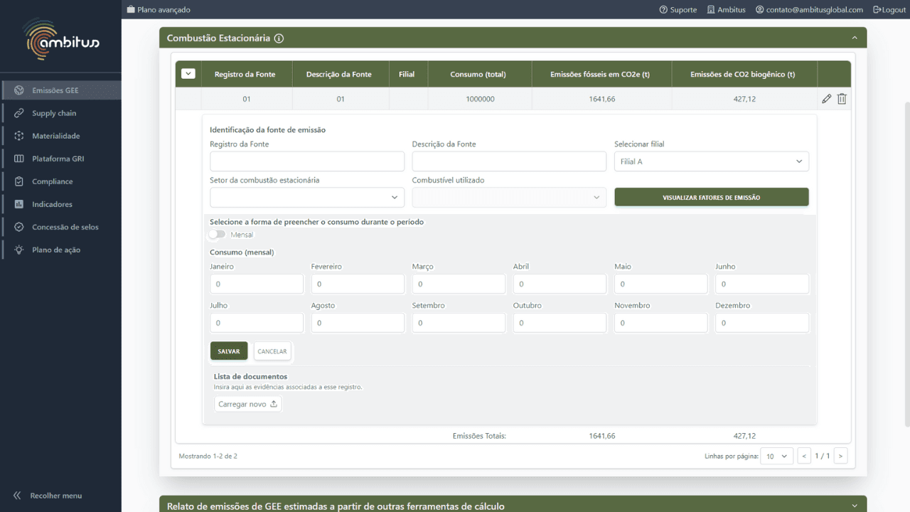Click the Janeiro consumption field
The height and width of the screenshot is (512, 910).
[257, 284]
